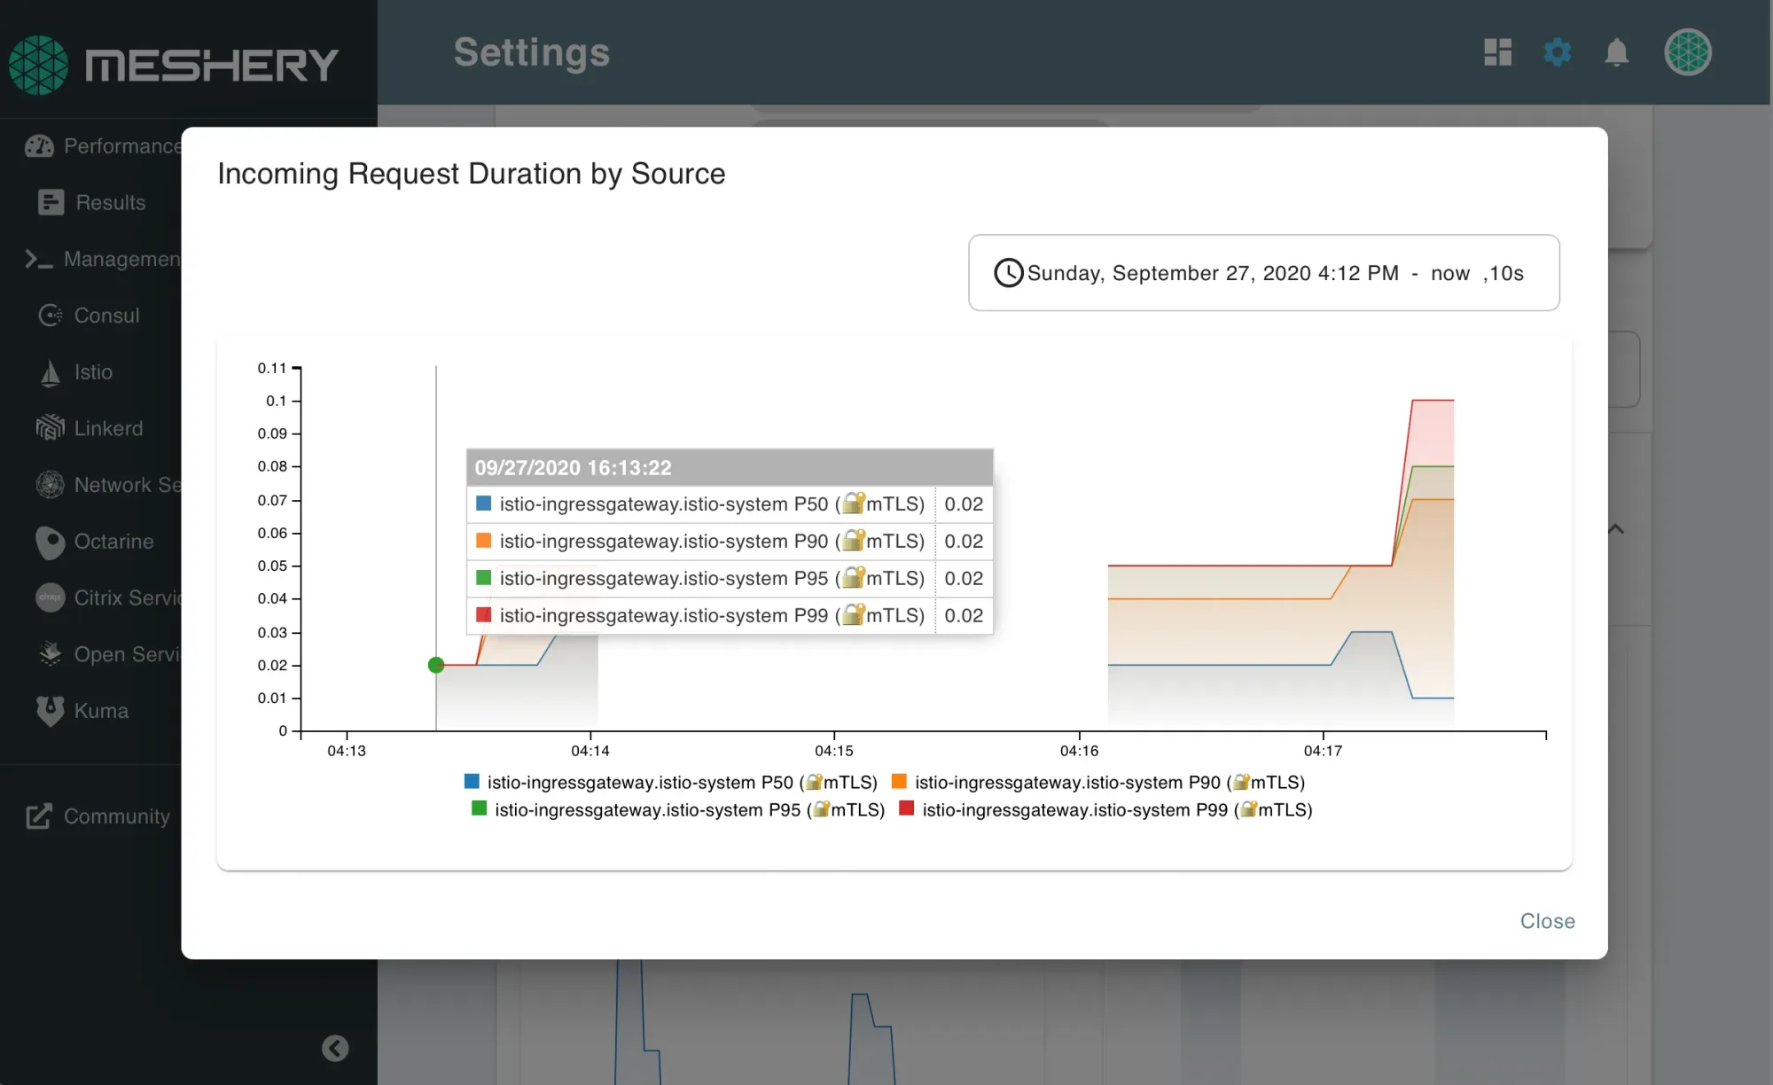Click the tooltip timestamp 09/27/2020 16:13:22
Screen dimensions: 1773x1085
573,467
